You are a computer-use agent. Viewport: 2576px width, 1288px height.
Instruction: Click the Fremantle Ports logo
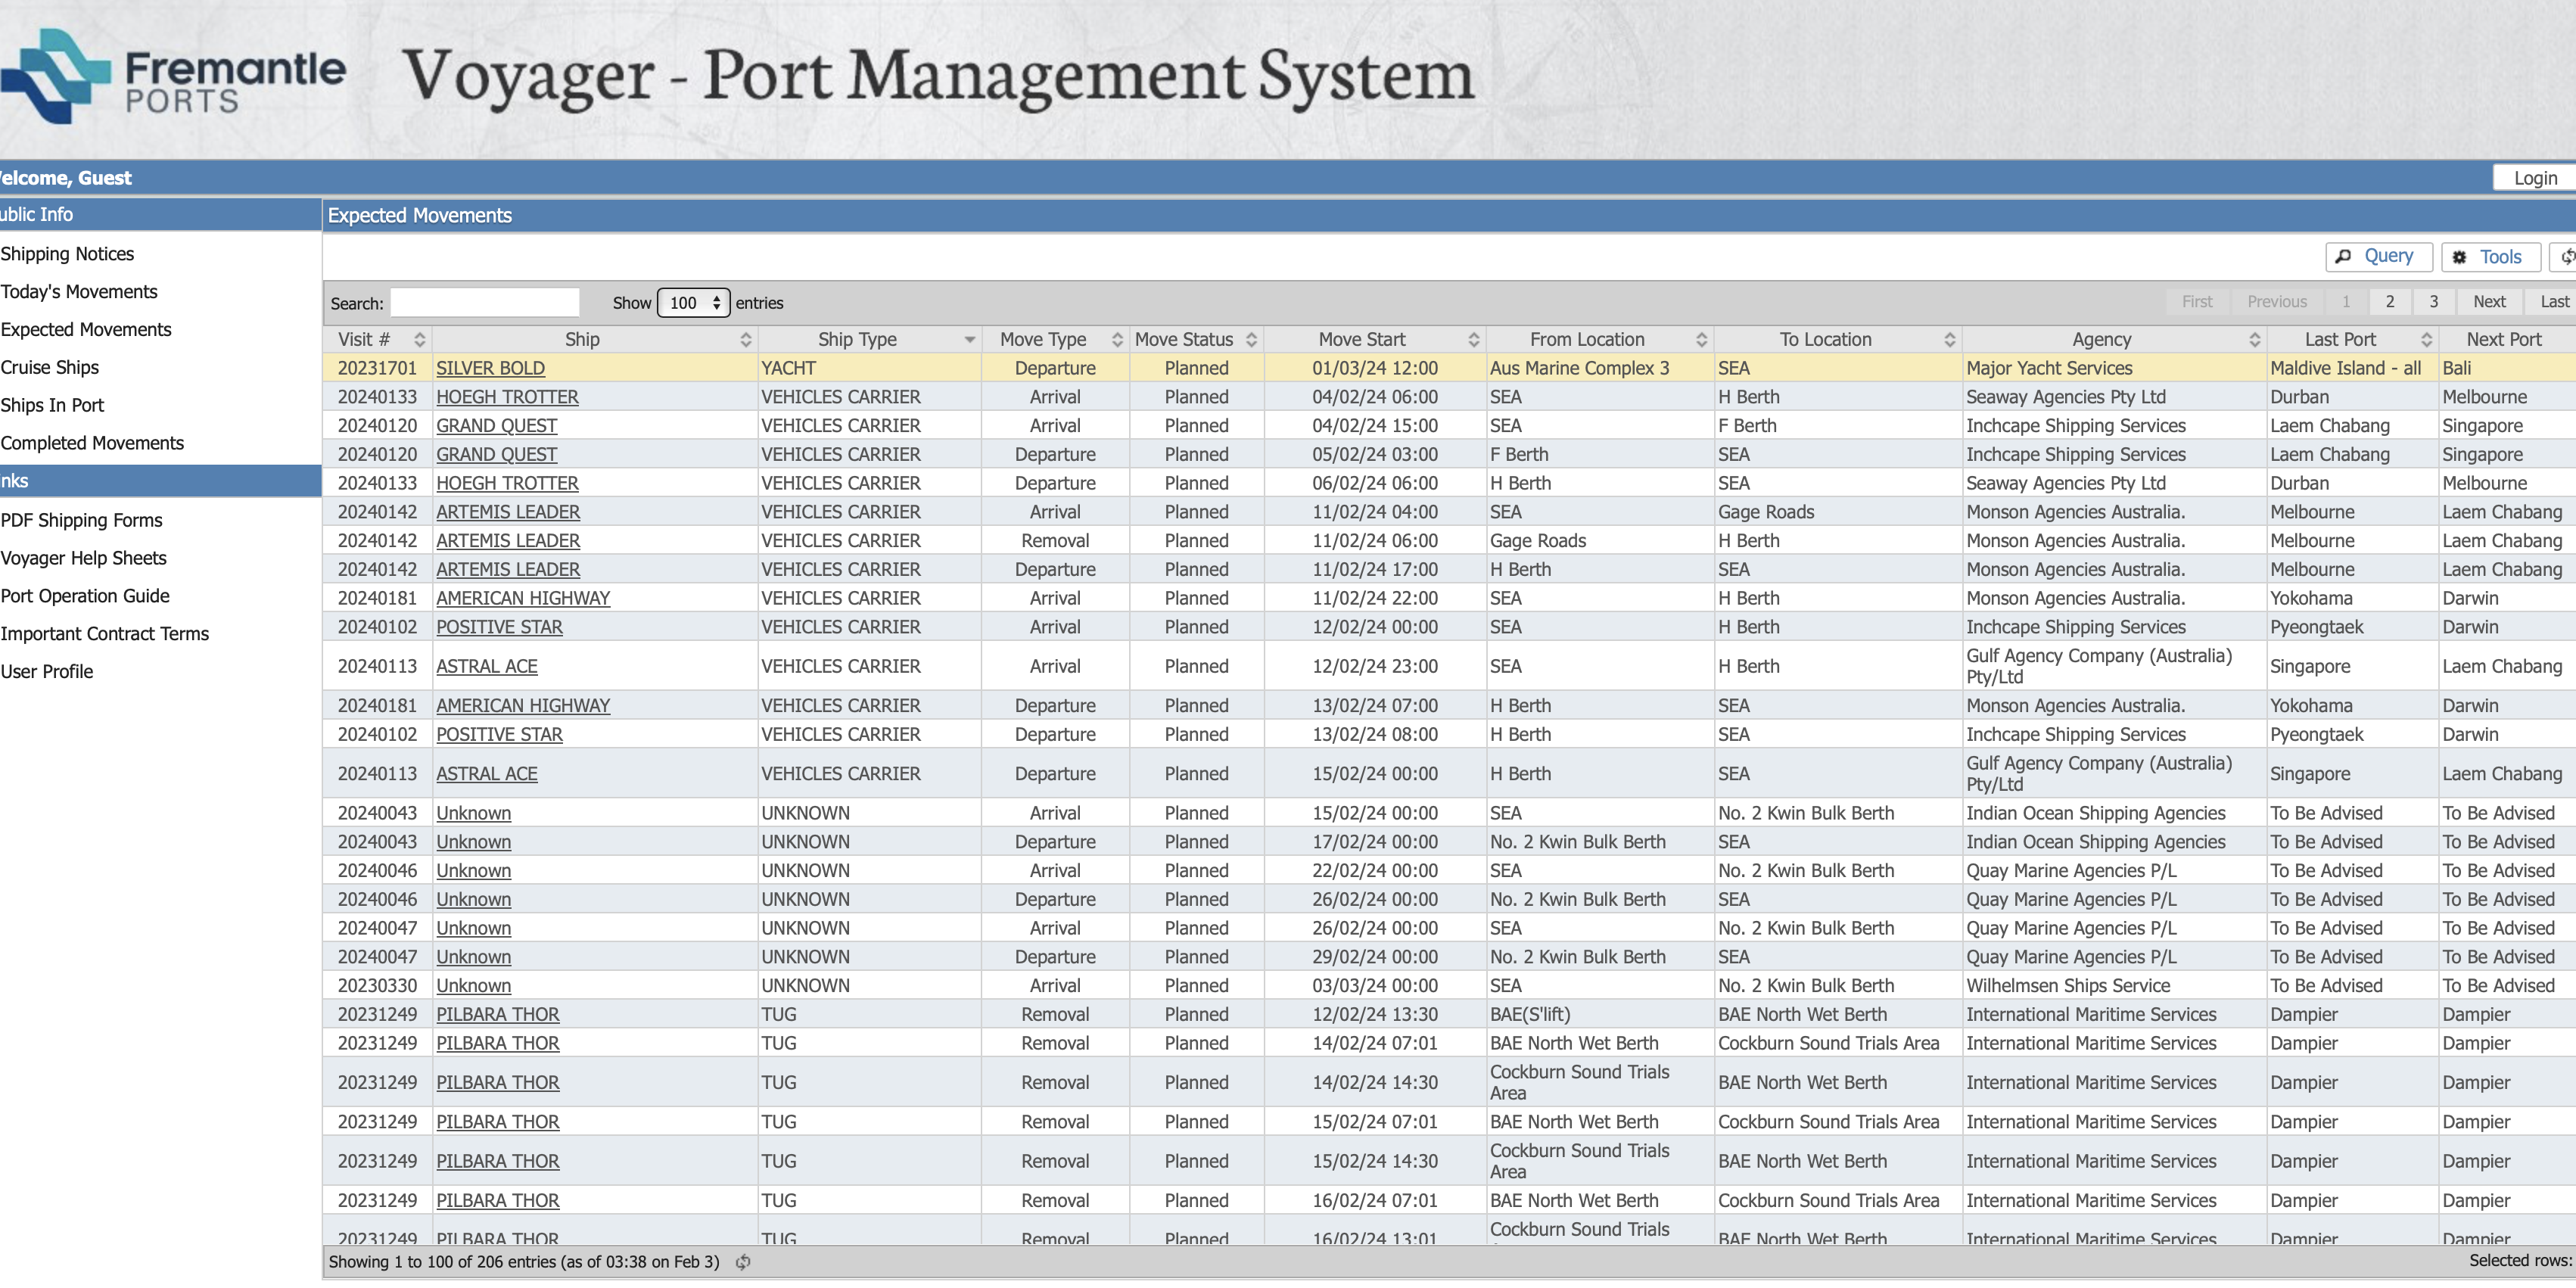(x=173, y=77)
